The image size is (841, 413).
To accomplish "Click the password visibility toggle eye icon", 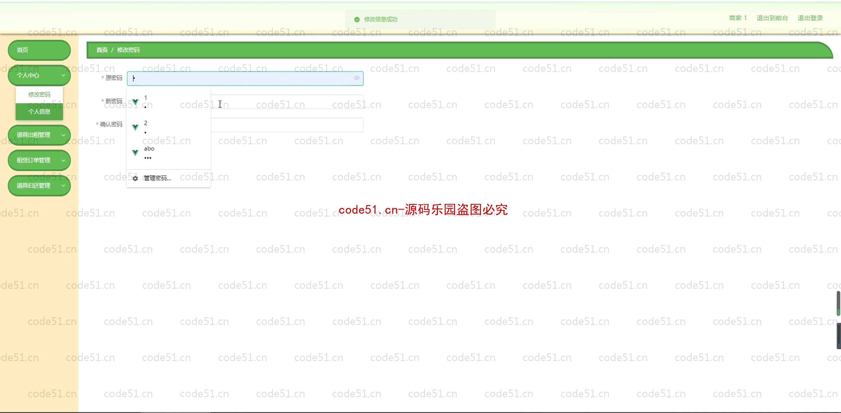I will pyautogui.click(x=356, y=78).
